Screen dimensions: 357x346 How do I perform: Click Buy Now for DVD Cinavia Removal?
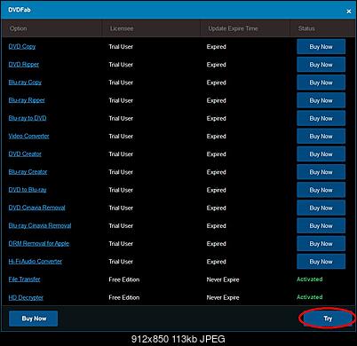point(321,208)
